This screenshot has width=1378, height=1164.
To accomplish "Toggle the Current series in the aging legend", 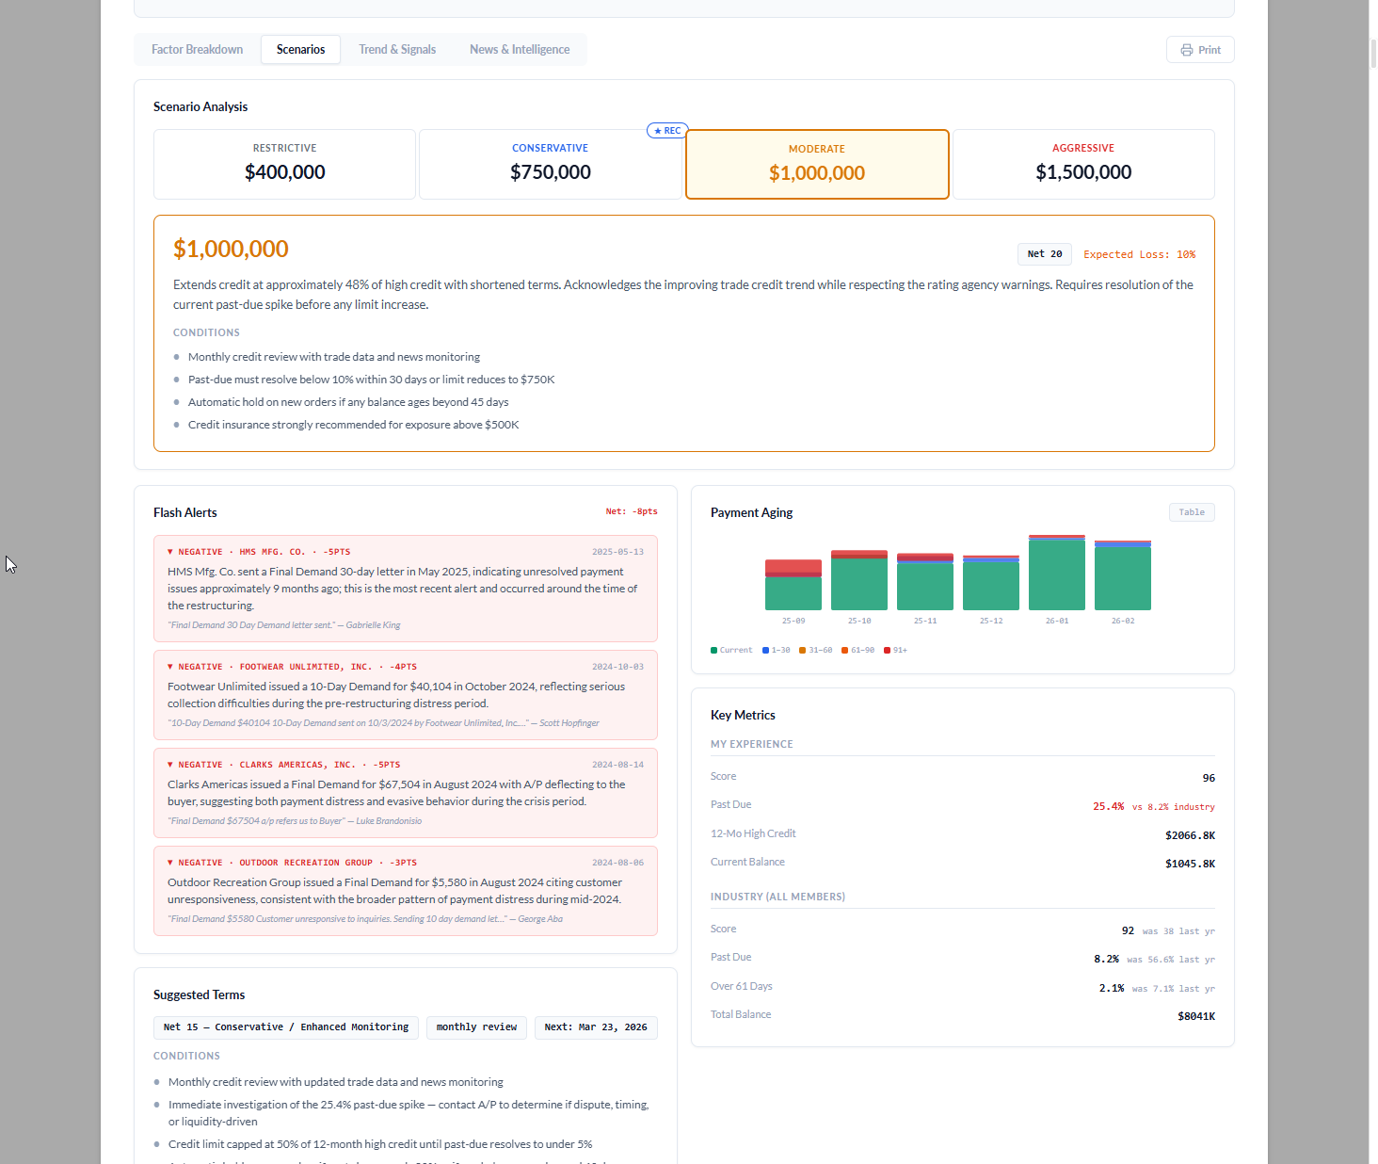I will tap(731, 650).
